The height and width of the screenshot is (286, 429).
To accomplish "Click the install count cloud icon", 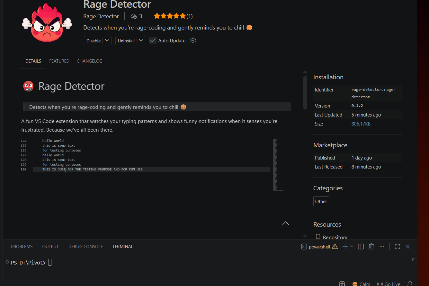I will [134, 16].
